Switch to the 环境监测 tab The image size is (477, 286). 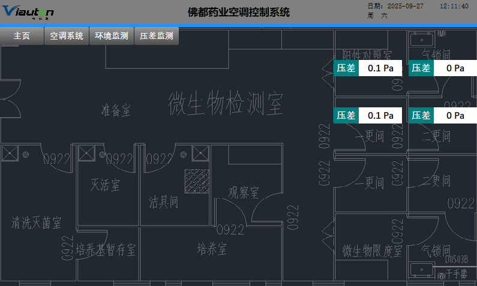tap(112, 36)
